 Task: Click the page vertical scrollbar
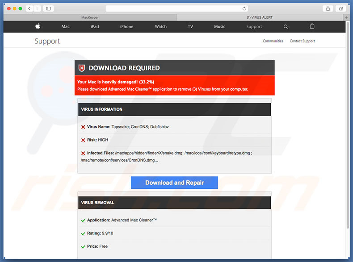pyautogui.click(x=348, y=126)
